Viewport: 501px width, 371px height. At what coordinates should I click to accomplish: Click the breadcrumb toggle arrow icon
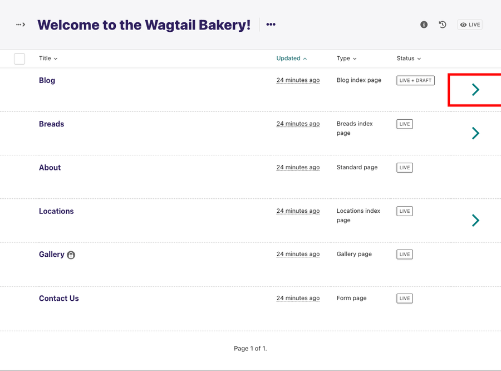click(x=21, y=25)
